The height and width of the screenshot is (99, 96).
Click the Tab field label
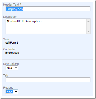(6, 75)
